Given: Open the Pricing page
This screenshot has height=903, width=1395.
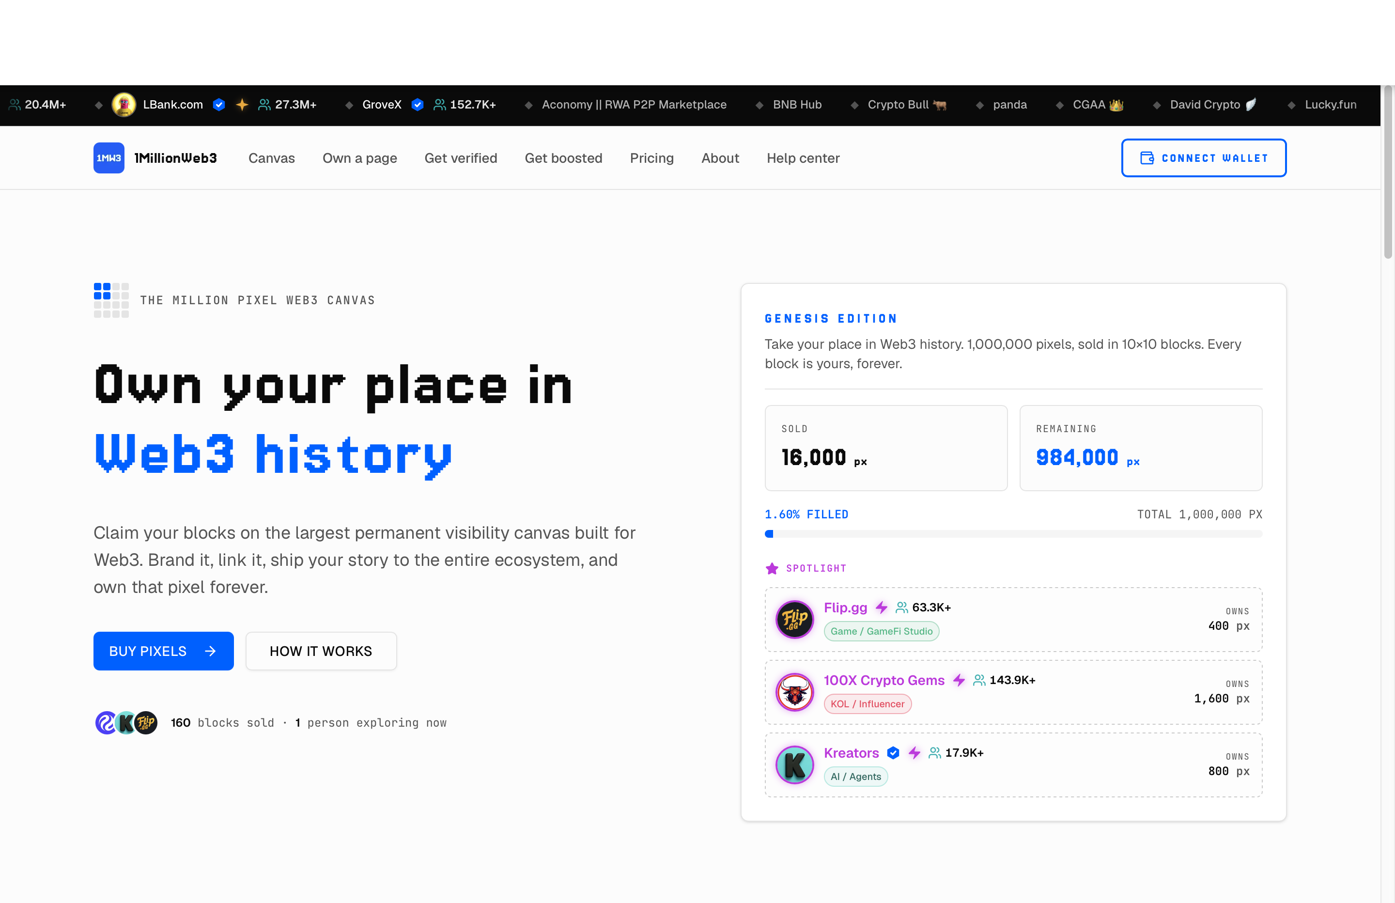Looking at the screenshot, I should (x=652, y=158).
